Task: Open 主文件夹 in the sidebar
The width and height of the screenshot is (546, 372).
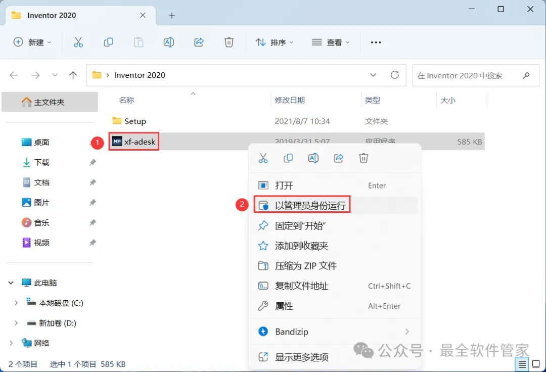Action: click(50, 102)
